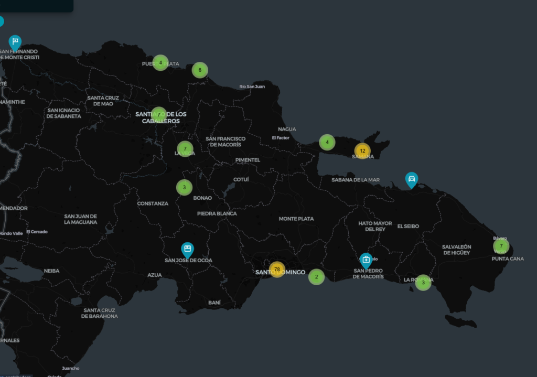537x377 pixels.
Task: Expand the 2 cluster east of Santo Domingo
Action: (316, 276)
